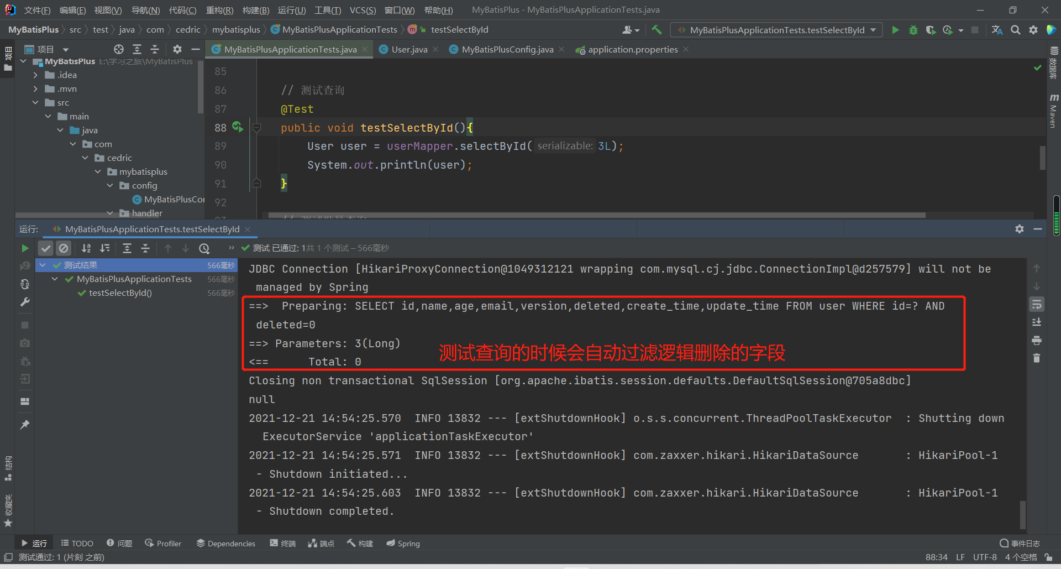Click the editor horizontal scrollbar

[x=597, y=215]
